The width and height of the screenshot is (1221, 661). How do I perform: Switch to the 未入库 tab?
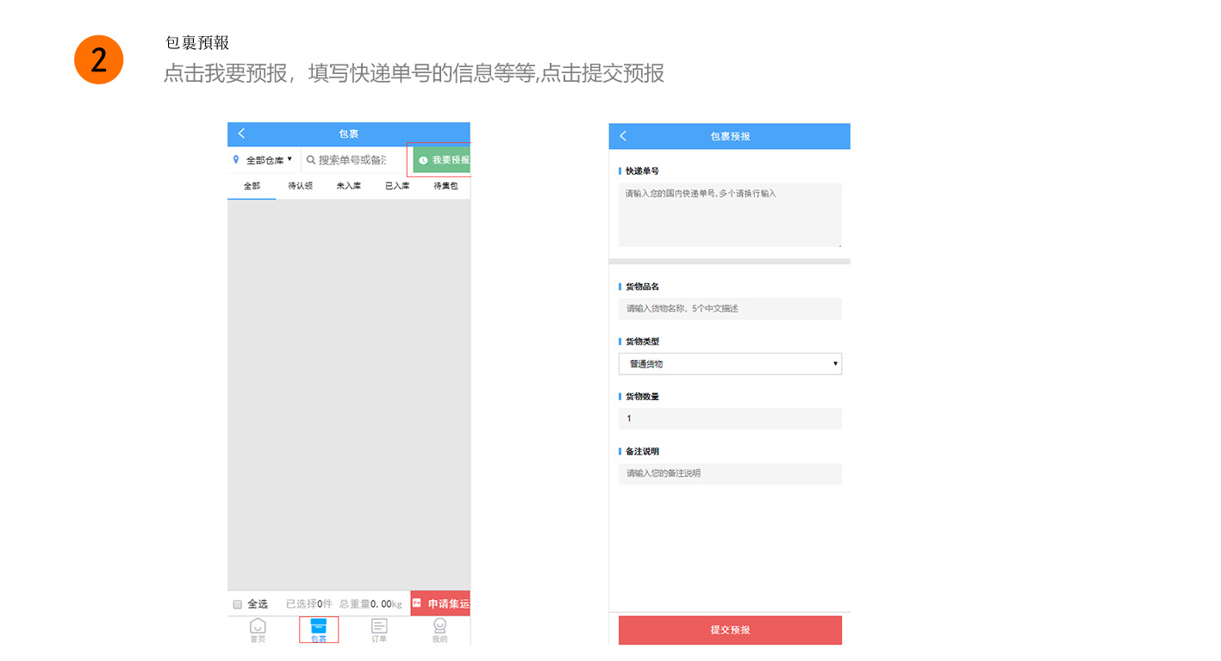pos(348,186)
